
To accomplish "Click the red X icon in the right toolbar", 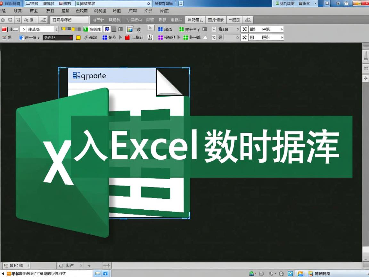I will tap(244, 29).
